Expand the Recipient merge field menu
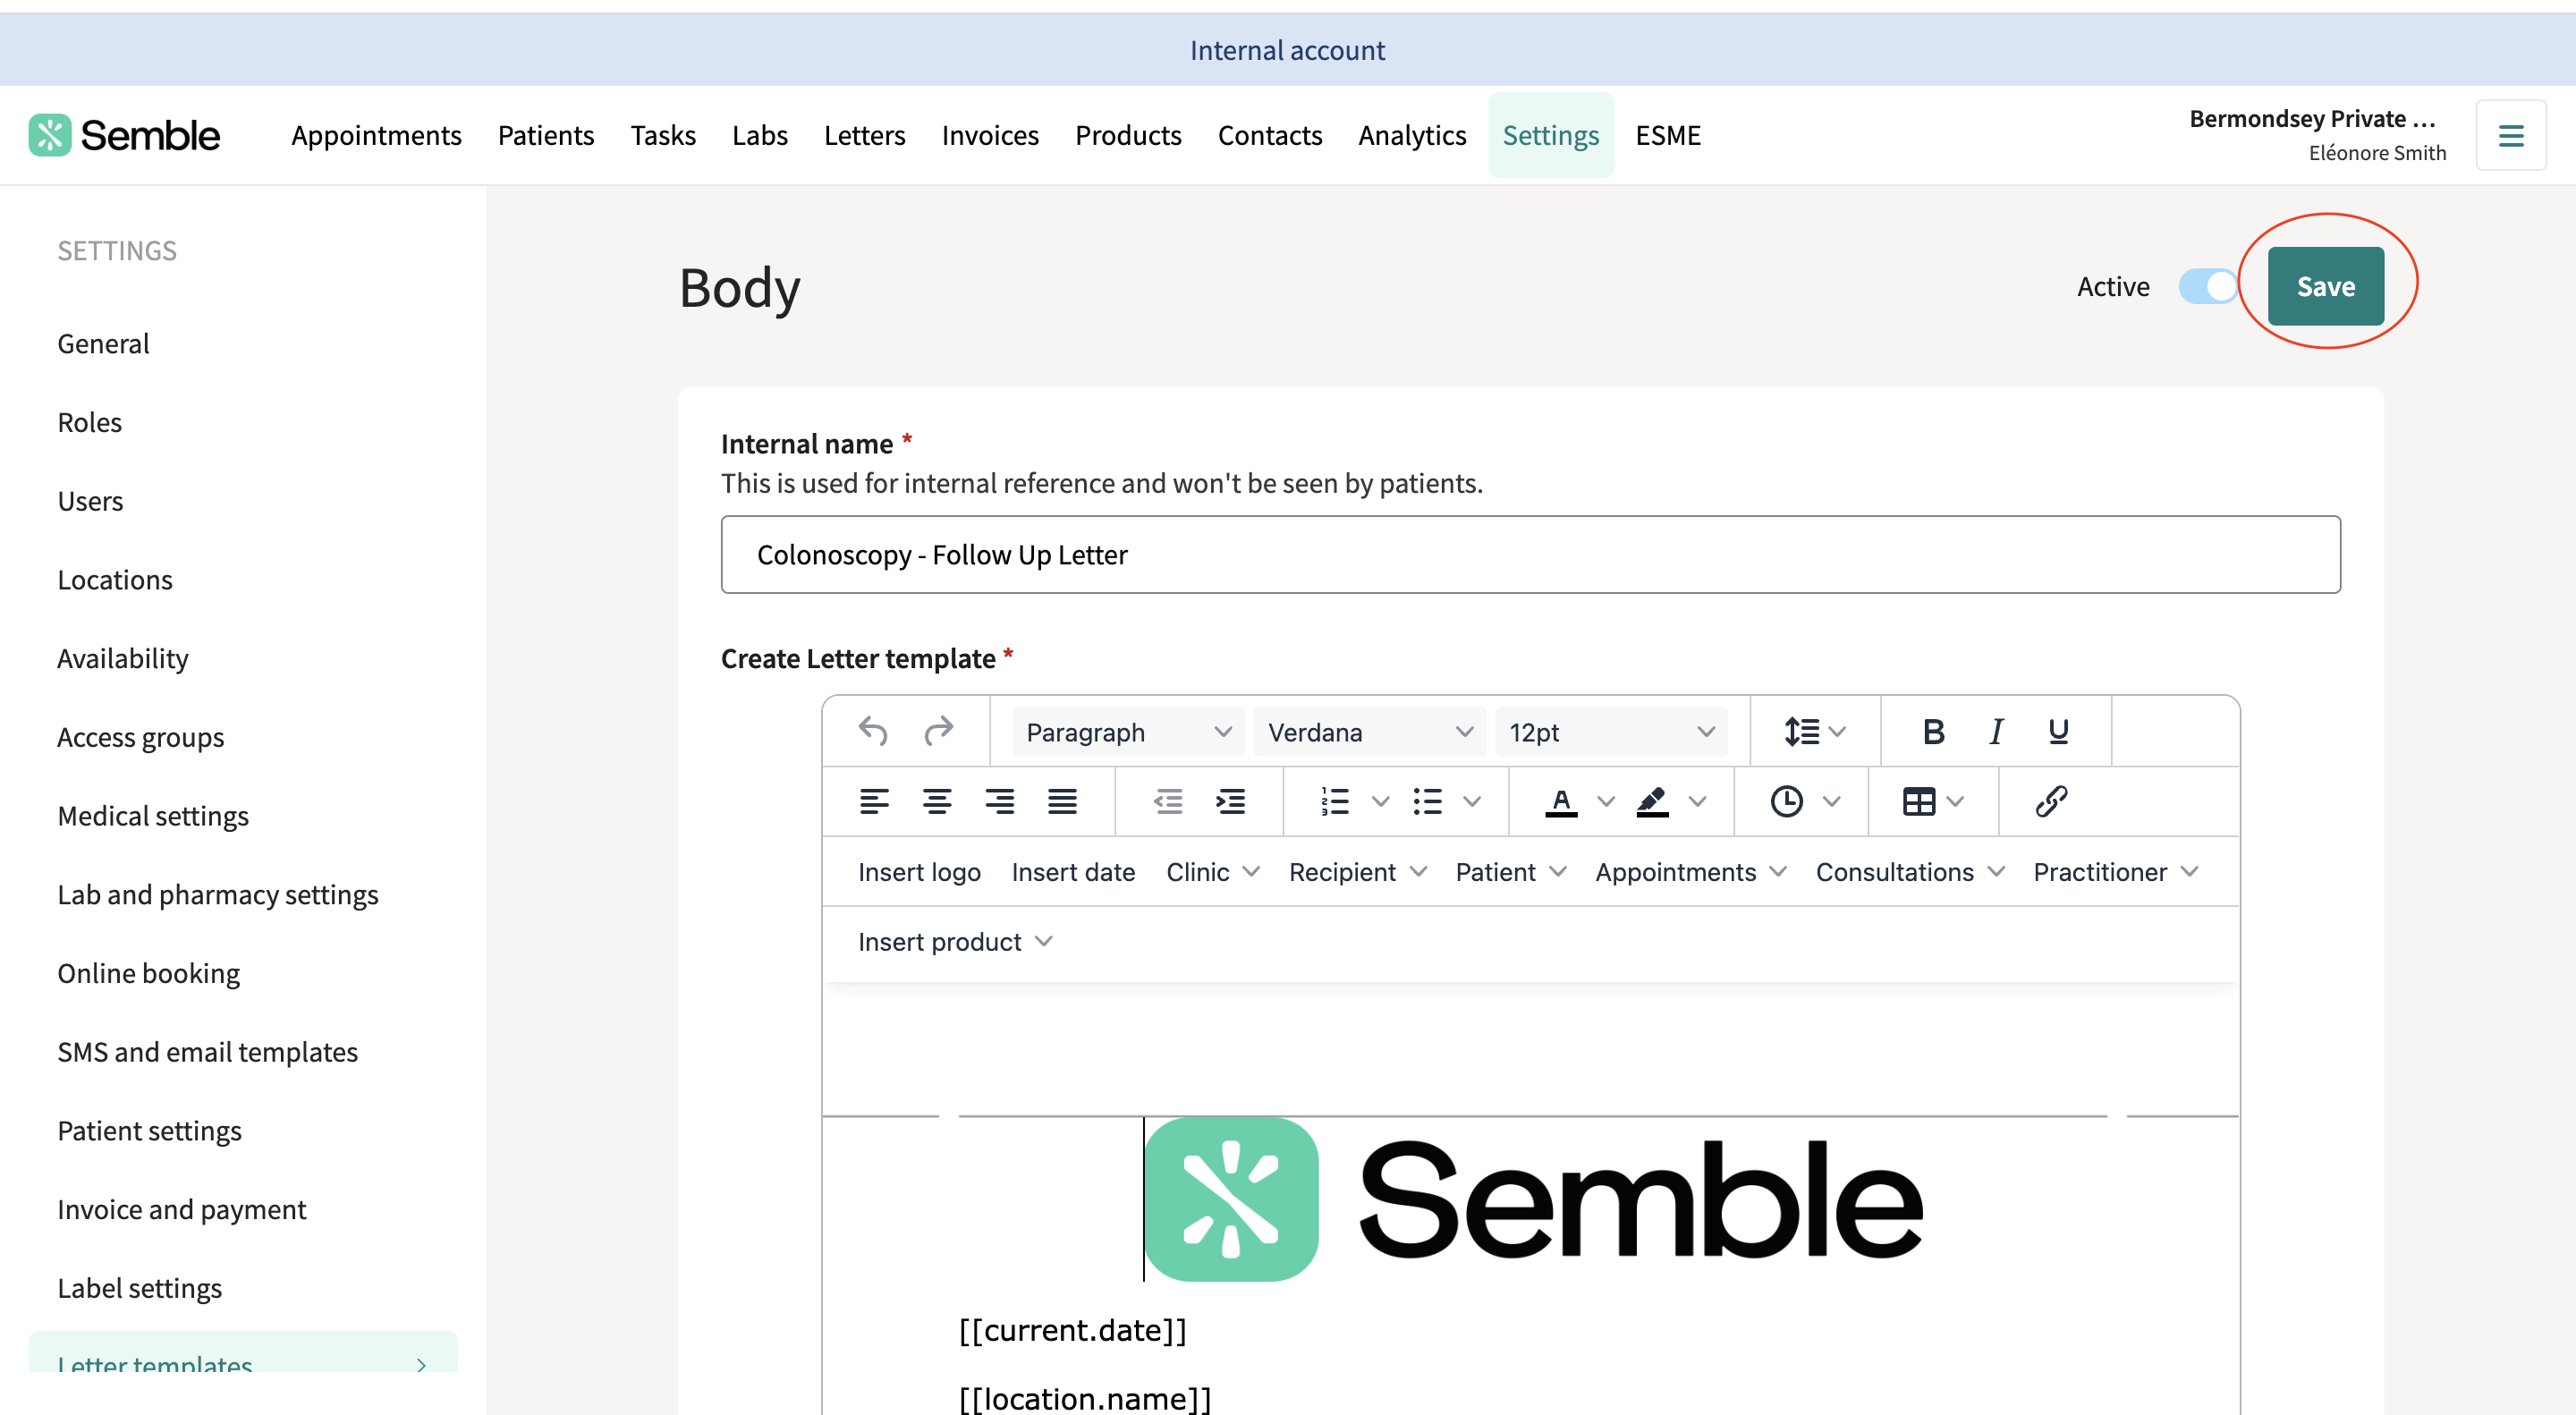The image size is (2576, 1415). pyautogui.click(x=1358, y=872)
